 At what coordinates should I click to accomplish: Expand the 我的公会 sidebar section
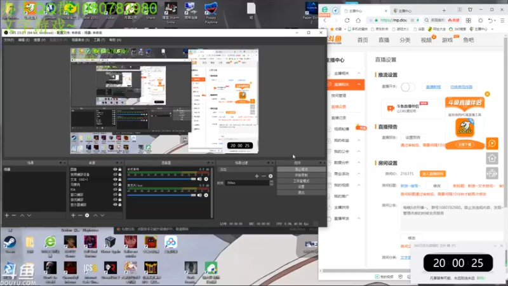pos(359,151)
